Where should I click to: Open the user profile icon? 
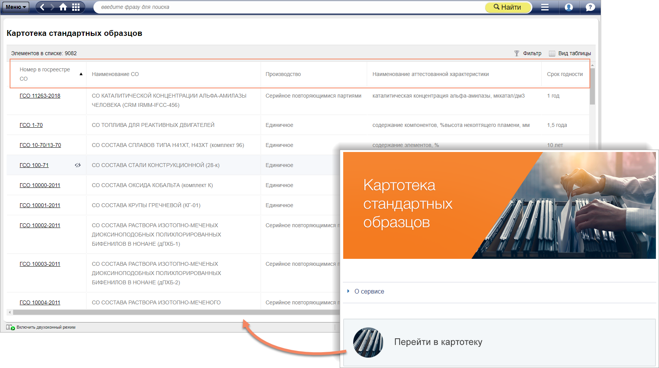[x=569, y=7]
